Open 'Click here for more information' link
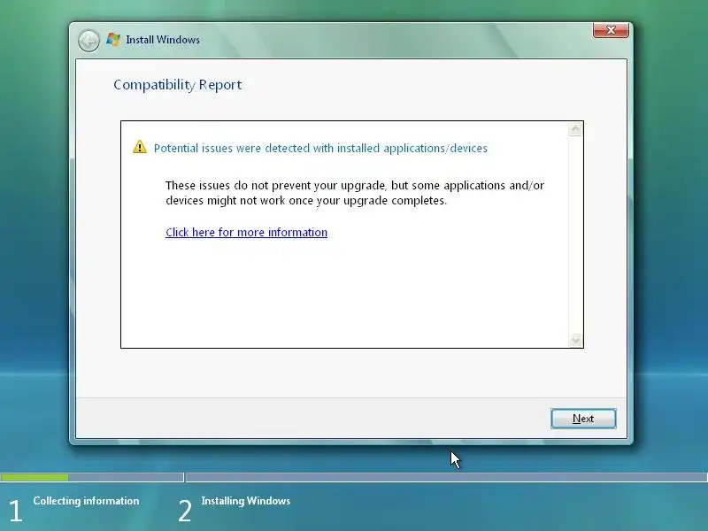 [x=247, y=232]
